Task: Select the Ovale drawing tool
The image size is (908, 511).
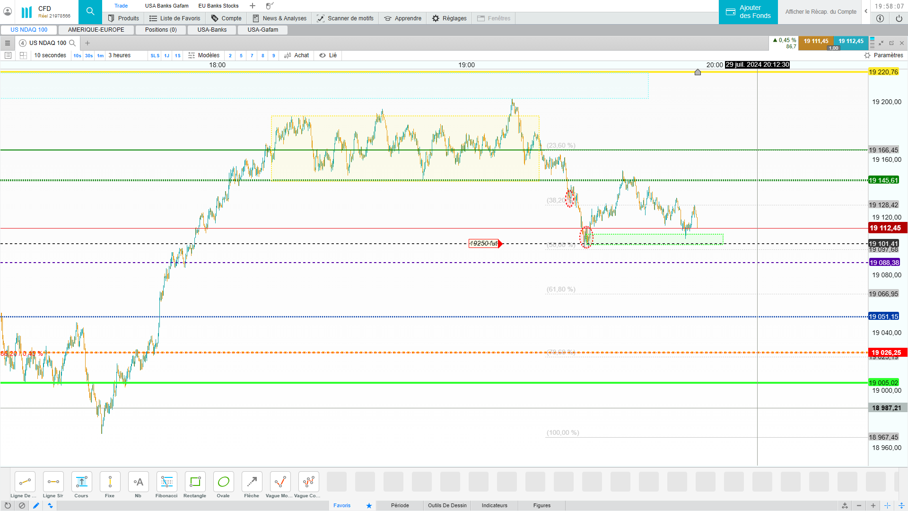Action: click(223, 482)
